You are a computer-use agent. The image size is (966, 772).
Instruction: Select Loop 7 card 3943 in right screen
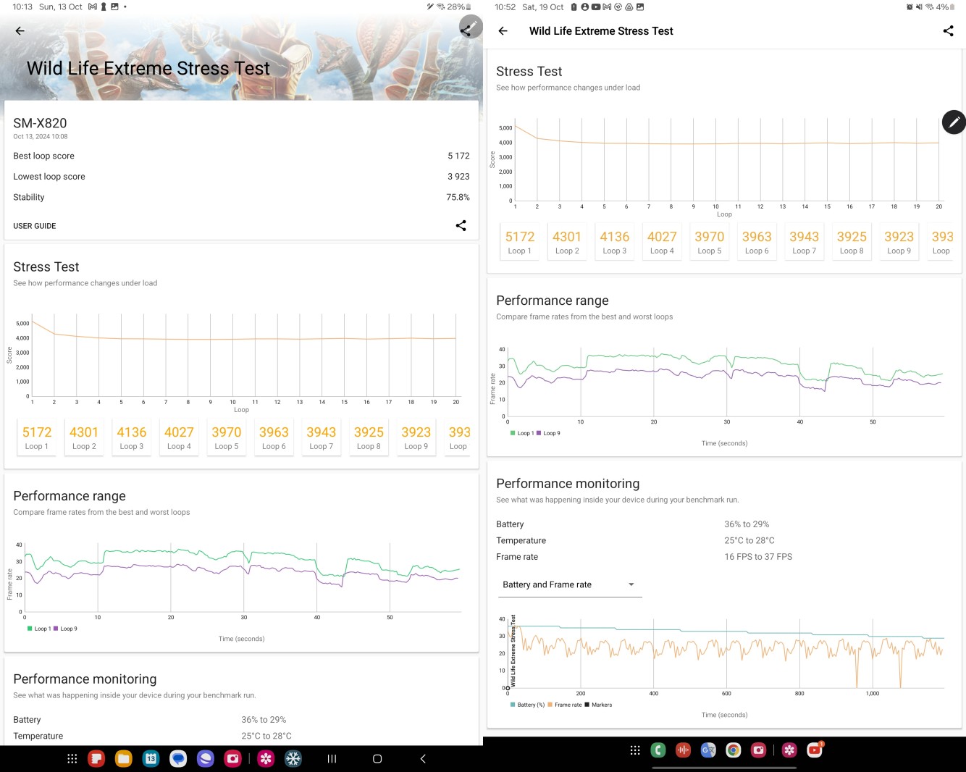(805, 242)
